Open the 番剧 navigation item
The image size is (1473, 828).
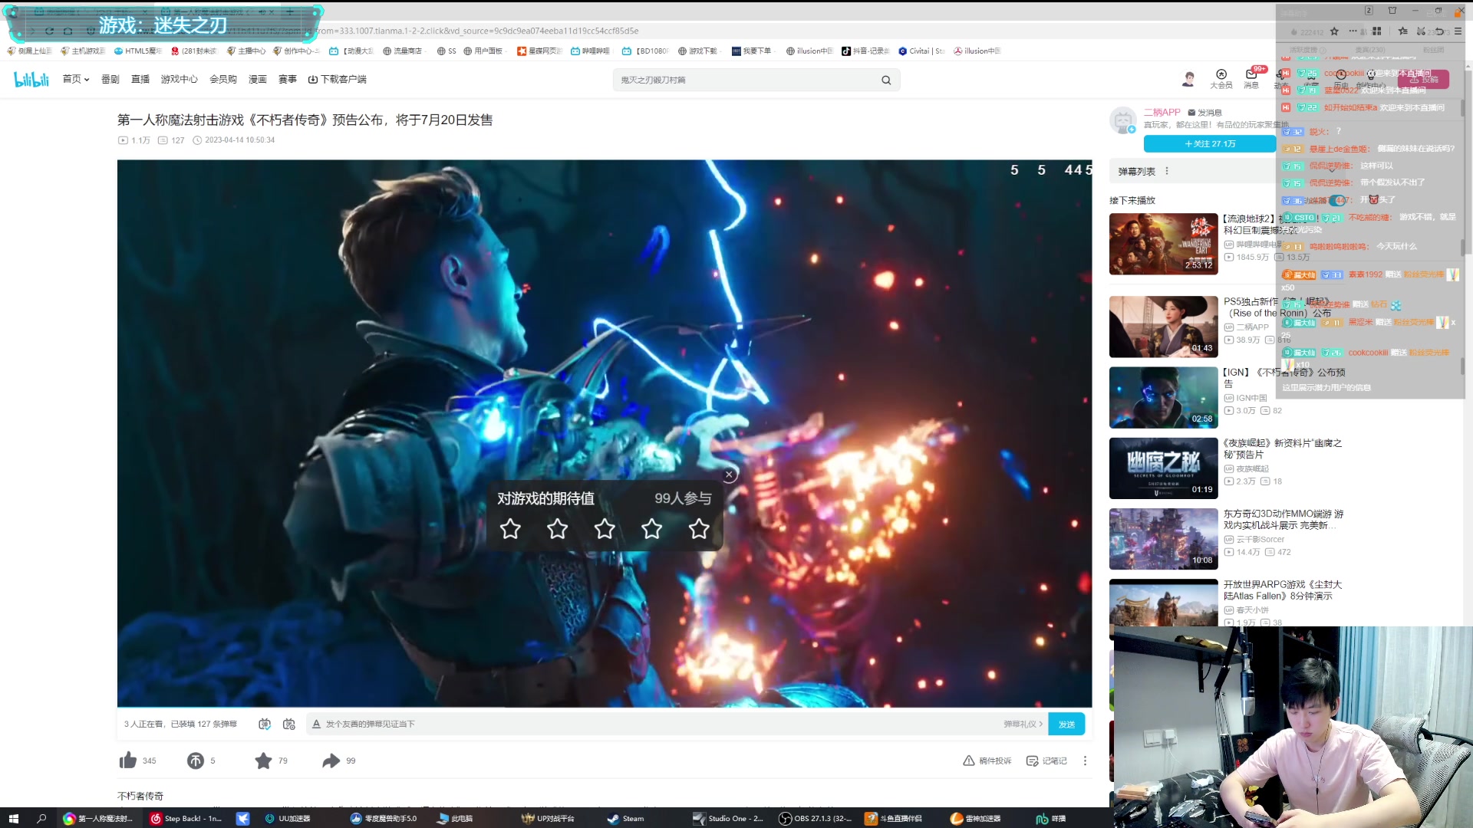point(110,79)
